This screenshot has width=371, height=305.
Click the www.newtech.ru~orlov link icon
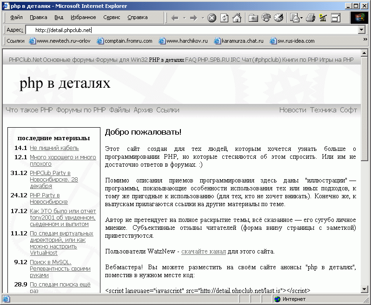33,41
